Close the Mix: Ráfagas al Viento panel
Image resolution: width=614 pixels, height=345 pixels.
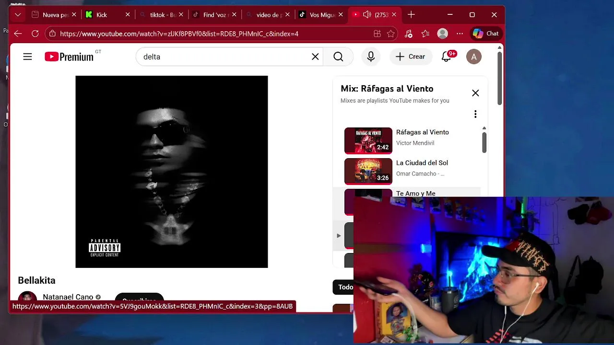pos(475,93)
